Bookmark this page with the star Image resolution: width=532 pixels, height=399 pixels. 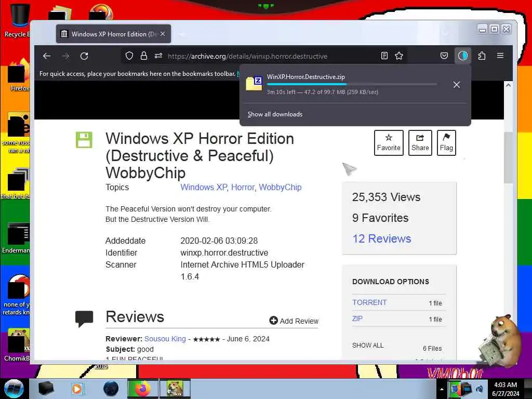click(x=399, y=56)
